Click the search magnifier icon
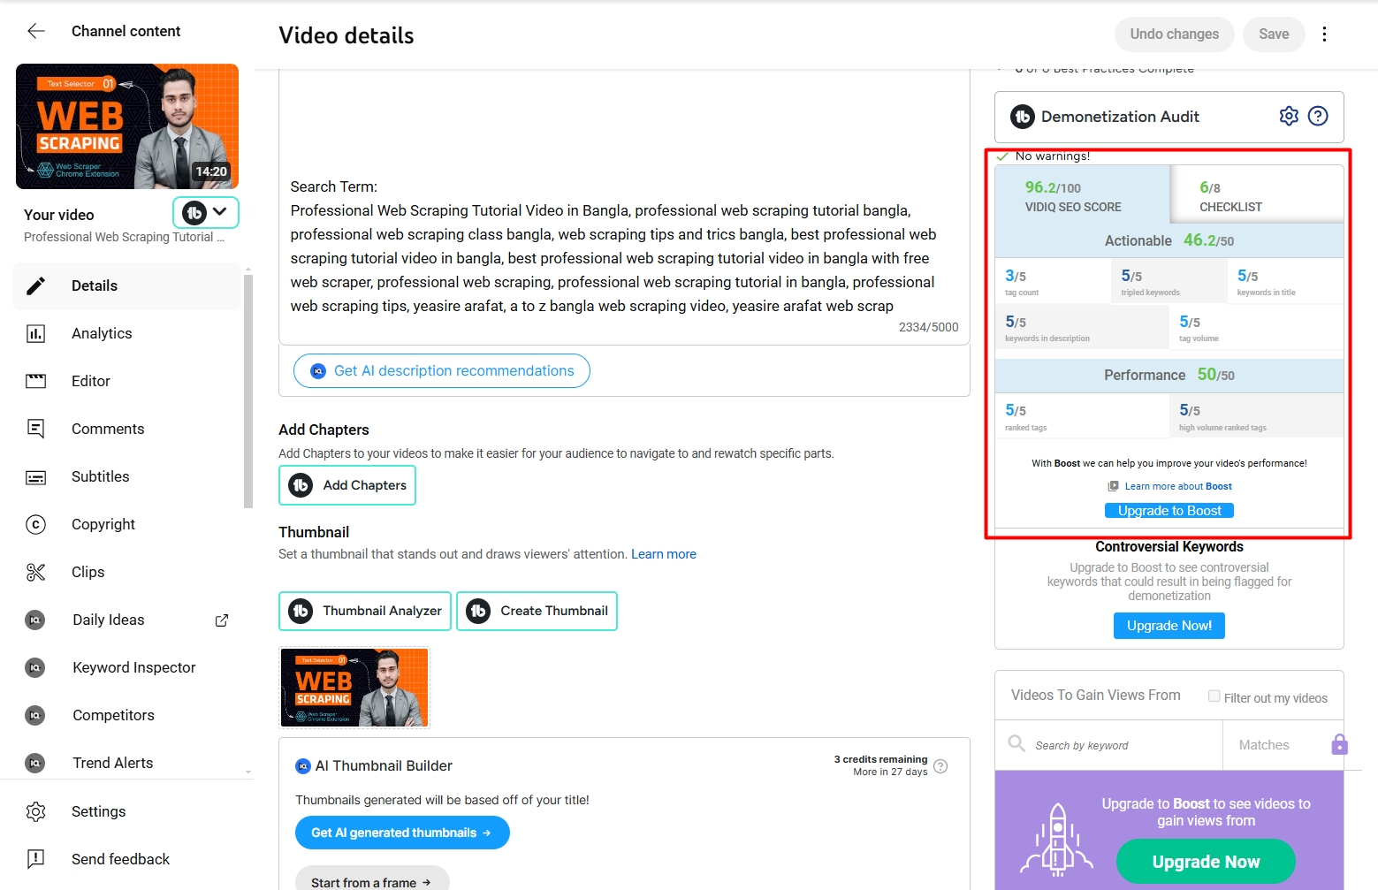 1016,744
